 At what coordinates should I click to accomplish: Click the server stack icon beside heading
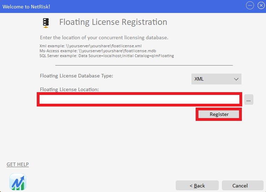click(46, 23)
